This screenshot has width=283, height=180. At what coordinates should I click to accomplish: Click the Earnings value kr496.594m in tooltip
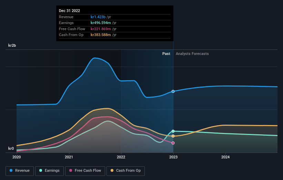click(x=101, y=23)
